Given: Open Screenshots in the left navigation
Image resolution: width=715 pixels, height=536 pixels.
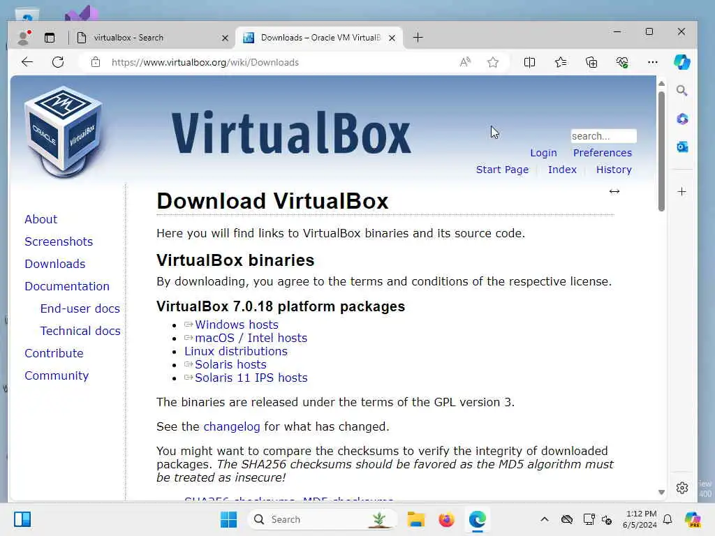Looking at the screenshot, I should coord(59,241).
